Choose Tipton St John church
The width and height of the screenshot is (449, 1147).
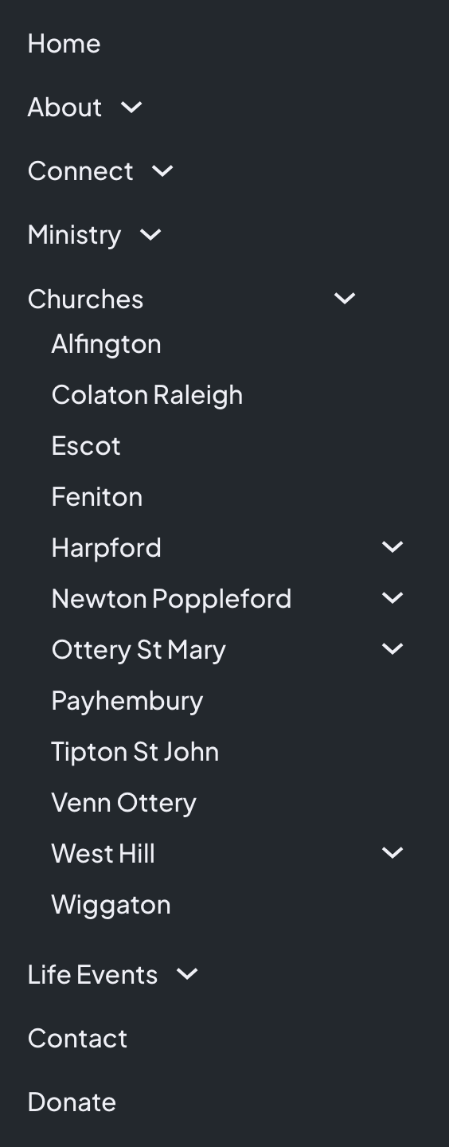[135, 751]
